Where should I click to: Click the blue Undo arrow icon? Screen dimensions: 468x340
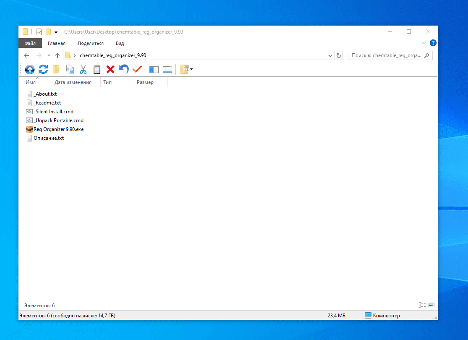[123, 69]
